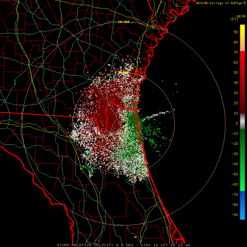247x247 pixels.
Task: Select the 20 value on the velocity scale
Action: tap(236, 103)
